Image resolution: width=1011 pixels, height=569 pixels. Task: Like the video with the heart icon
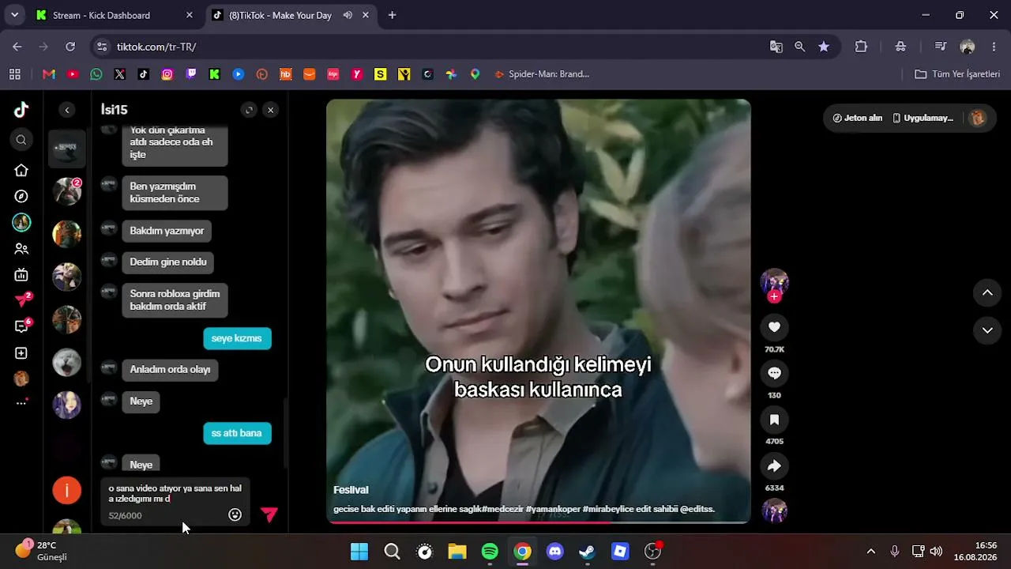tap(774, 327)
